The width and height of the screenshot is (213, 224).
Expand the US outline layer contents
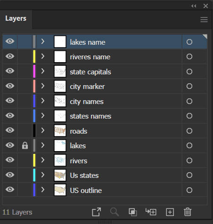[43, 190]
